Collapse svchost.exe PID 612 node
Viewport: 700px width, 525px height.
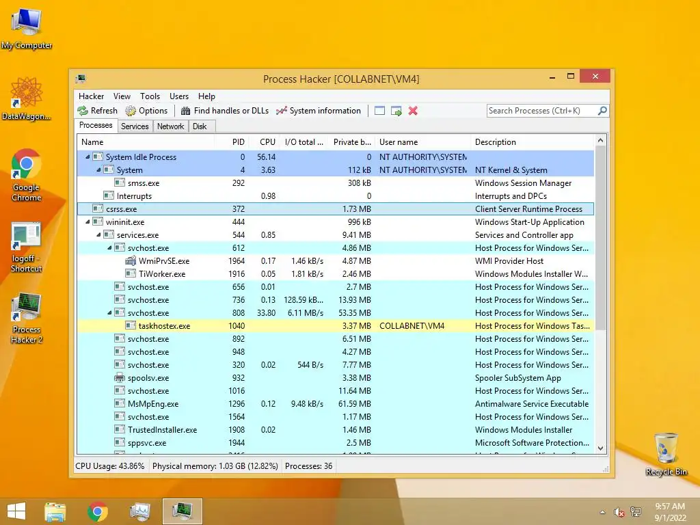pyautogui.click(x=109, y=247)
